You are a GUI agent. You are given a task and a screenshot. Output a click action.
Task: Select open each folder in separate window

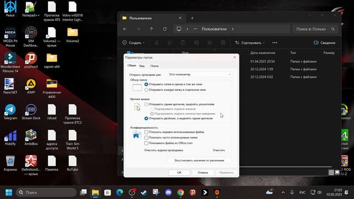tap(146, 90)
